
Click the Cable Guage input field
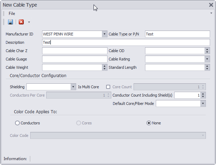(75, 59)
